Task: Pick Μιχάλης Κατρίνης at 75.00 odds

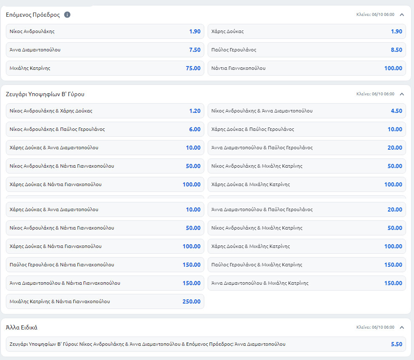Action: pyautogui.click(x=105, y=68)
